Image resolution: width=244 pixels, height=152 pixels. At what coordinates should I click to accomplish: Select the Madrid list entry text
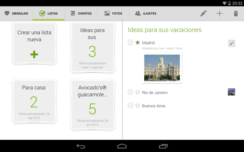tap(148, 43)
